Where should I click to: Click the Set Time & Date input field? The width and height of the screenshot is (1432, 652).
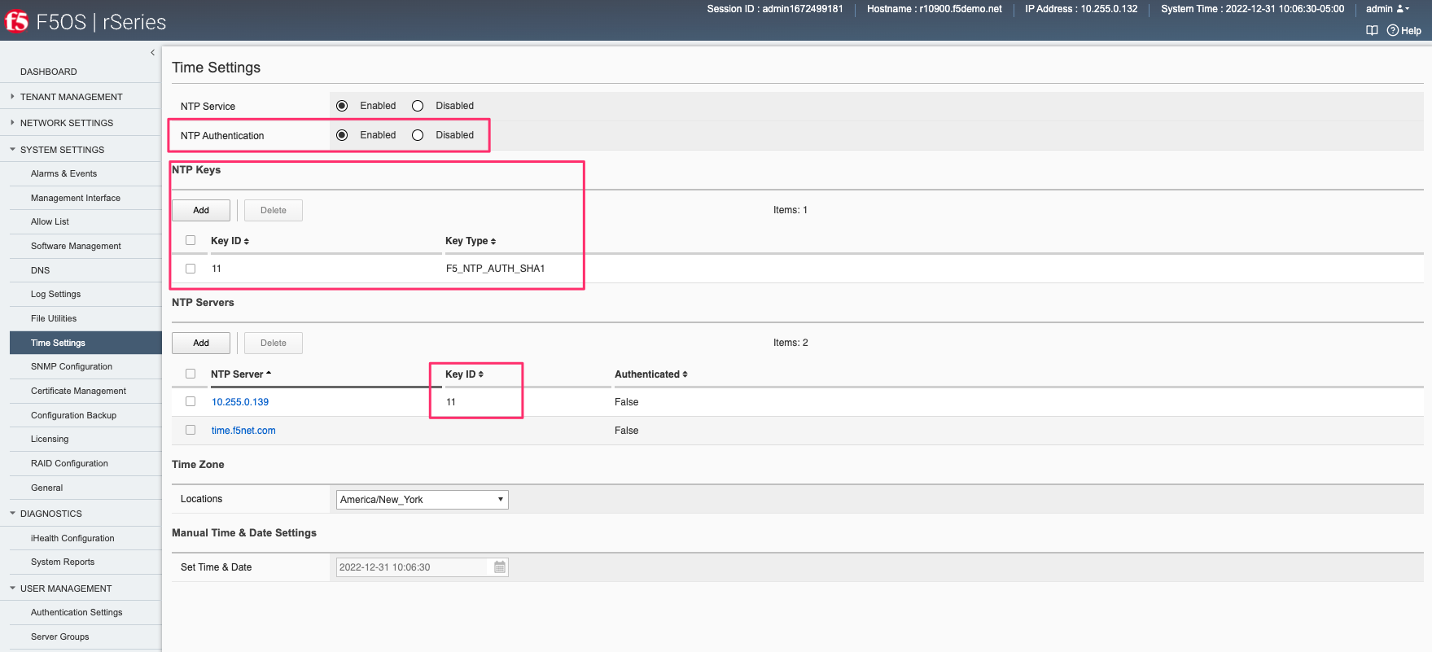(x=412, y=567)
